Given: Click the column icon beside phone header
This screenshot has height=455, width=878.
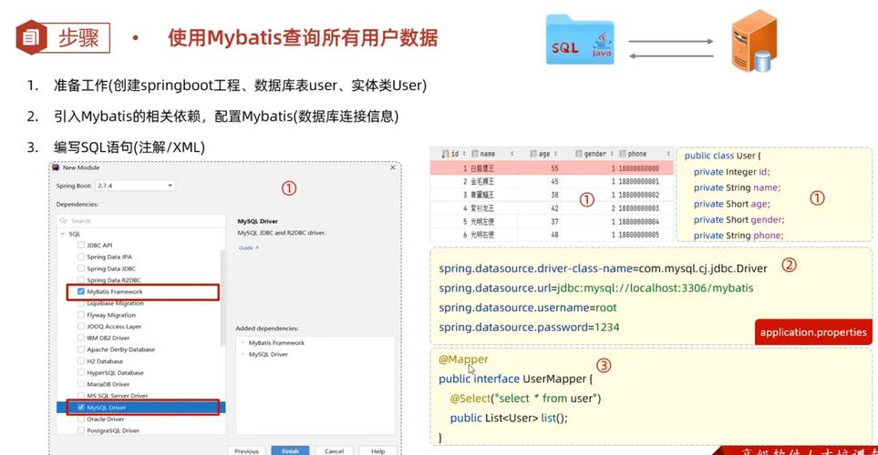Looking at the screenshot, I should pyautogui.click(x=623, y=153).
